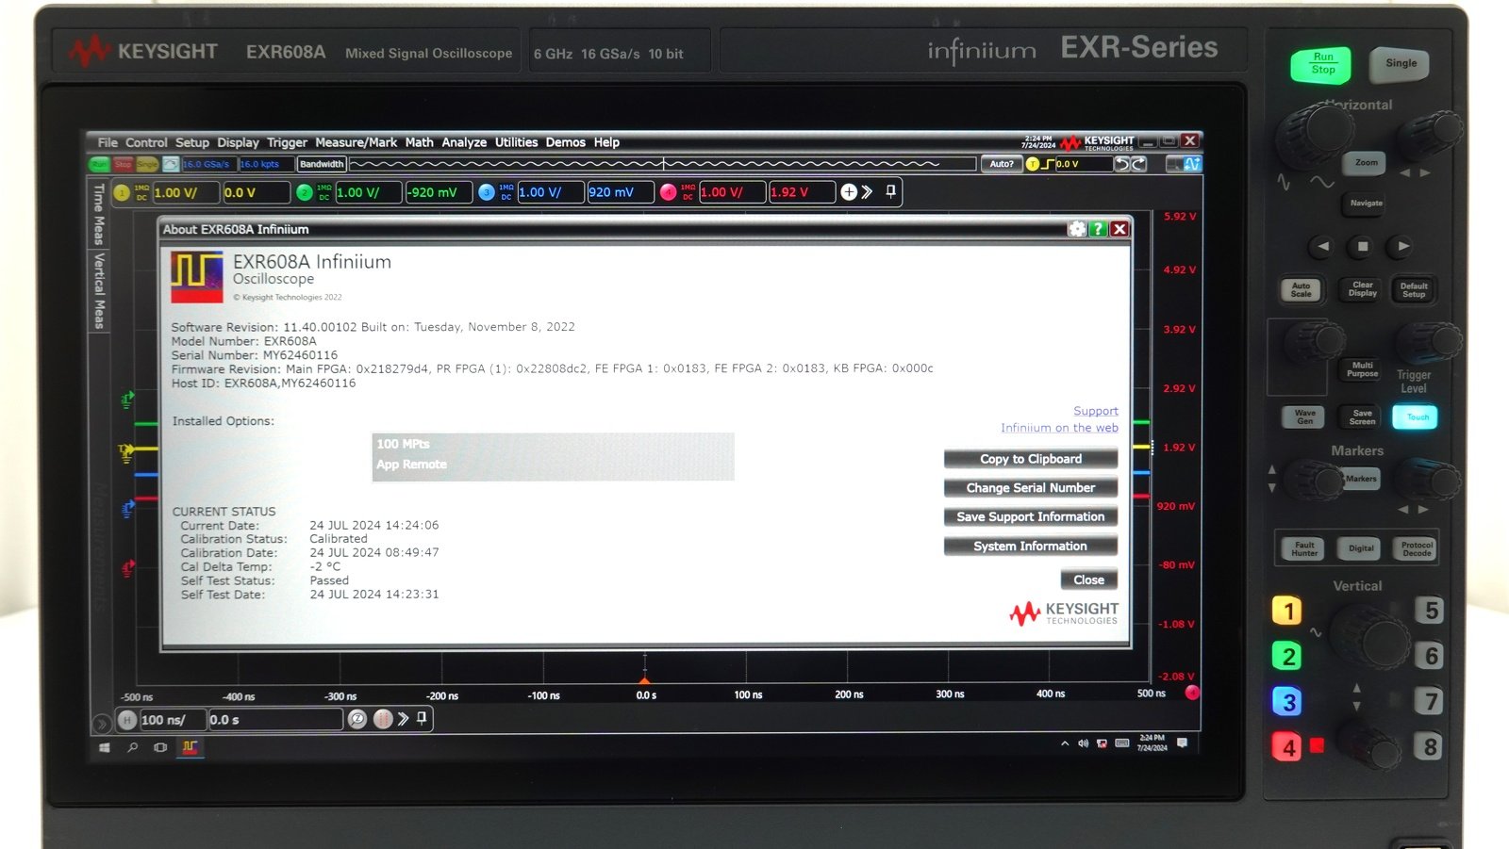Image resolution: width=1509 pixels, height=849 pixels.
Task: Open the Setup menu
Action: coord(192,142)
